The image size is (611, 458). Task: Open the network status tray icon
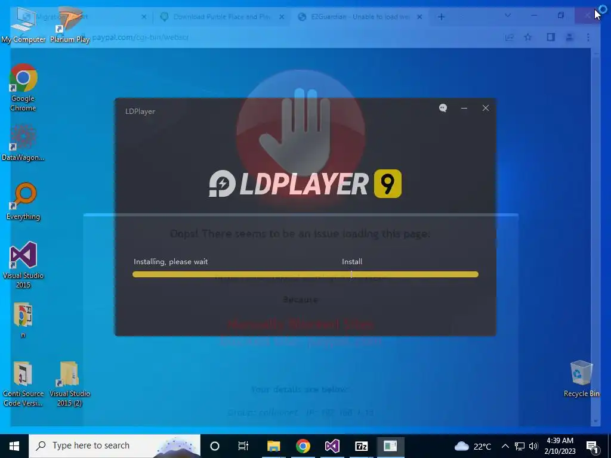(x=520, y=446)
